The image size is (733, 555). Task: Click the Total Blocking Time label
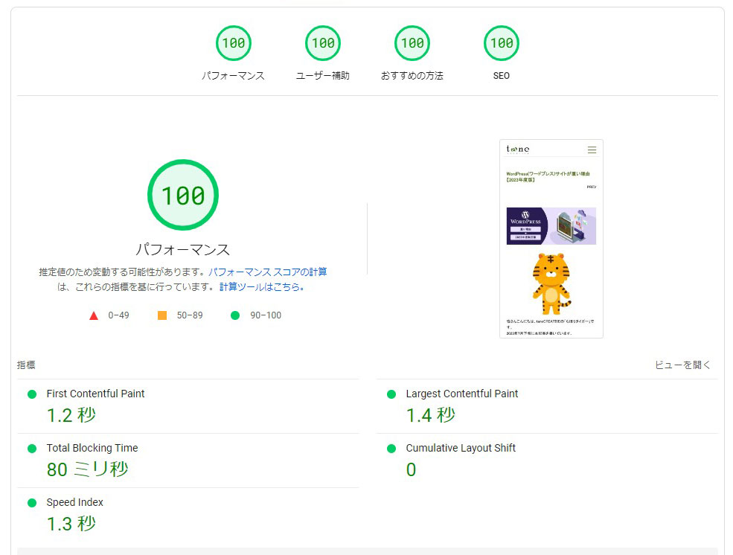tap(92, 448)
